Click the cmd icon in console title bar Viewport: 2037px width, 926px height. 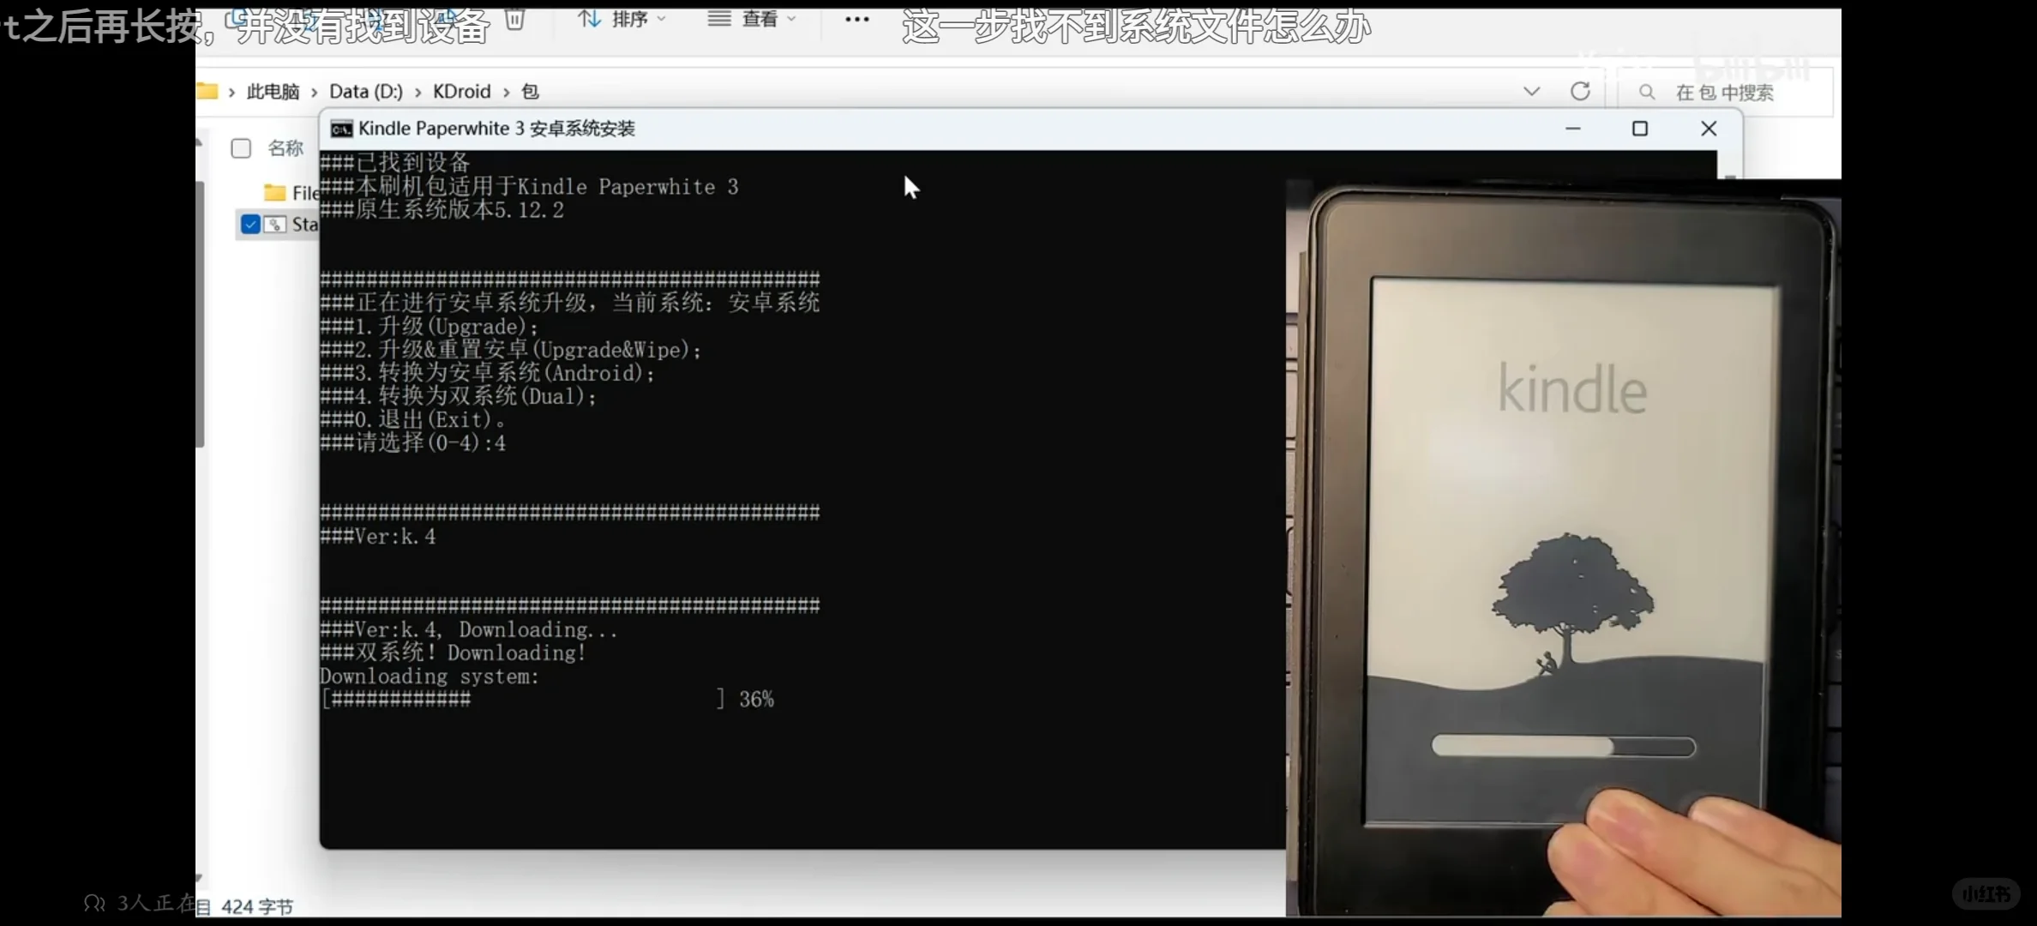pyautogui.click(x=341, y=129)
